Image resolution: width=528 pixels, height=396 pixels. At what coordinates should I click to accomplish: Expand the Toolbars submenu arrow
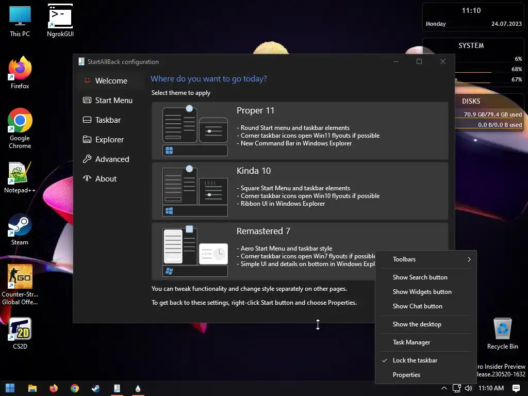(x=469, y=259)
